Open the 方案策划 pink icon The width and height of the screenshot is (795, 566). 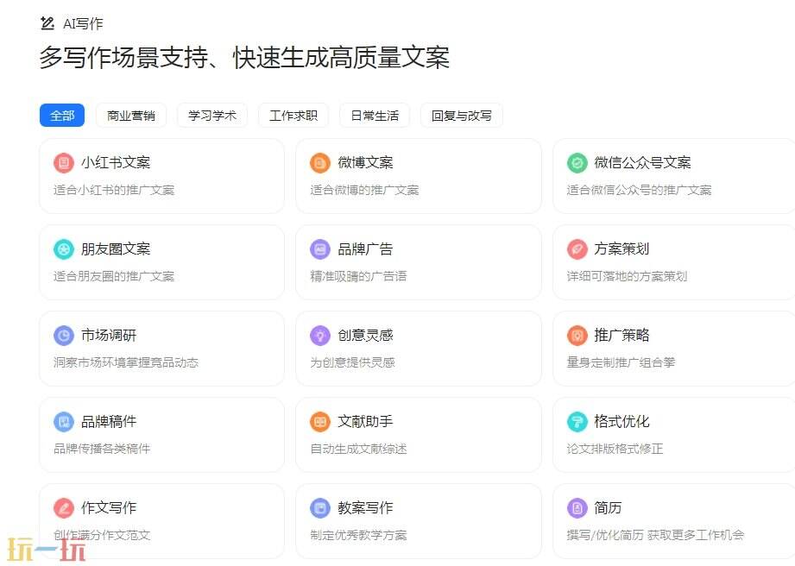577,248
